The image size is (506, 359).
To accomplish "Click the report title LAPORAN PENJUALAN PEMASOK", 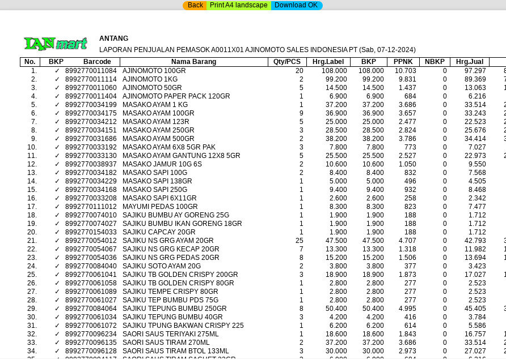I will tap(257, 50).
